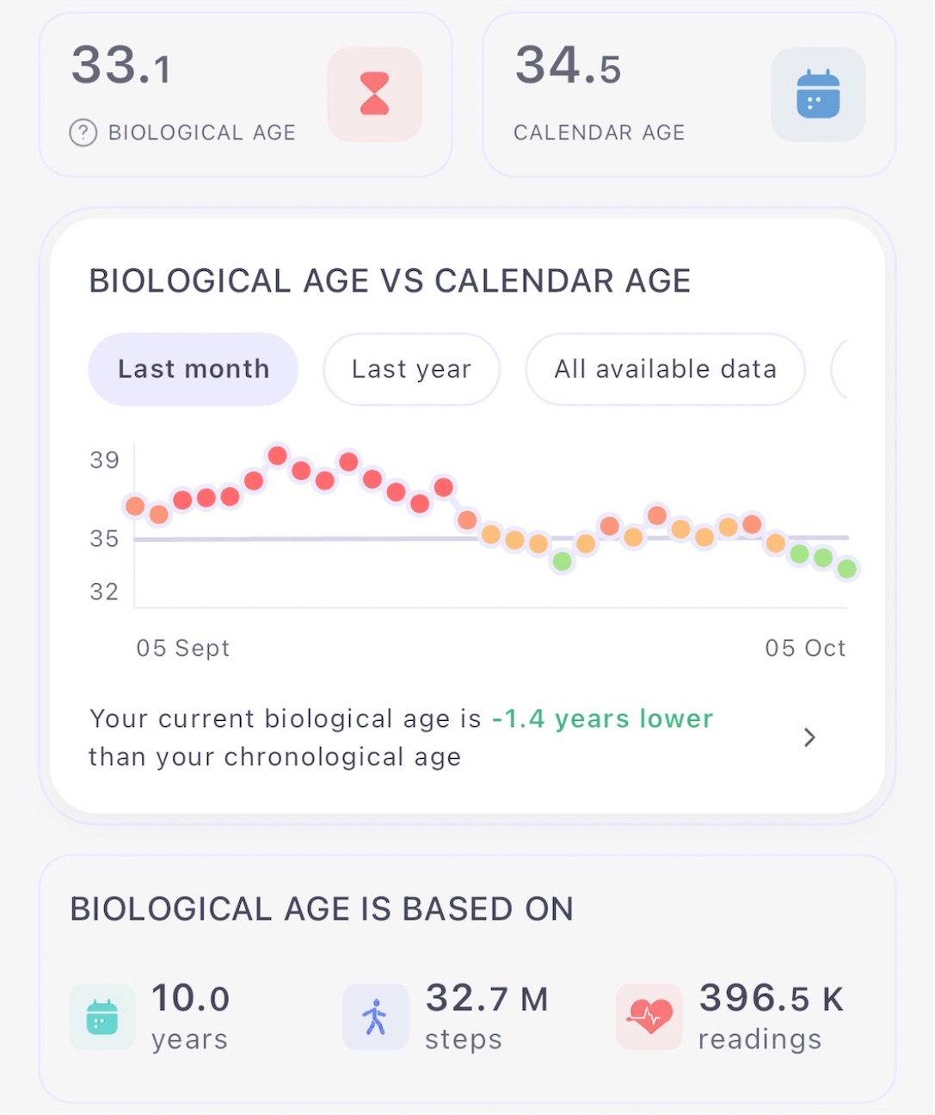Click the red hourglass biological age icon
The height and width of the screenshot is (1115, 935).
[374, 95]
